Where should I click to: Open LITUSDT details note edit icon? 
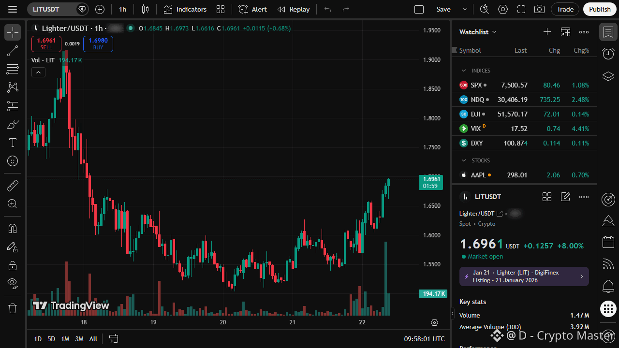(565, 197)
